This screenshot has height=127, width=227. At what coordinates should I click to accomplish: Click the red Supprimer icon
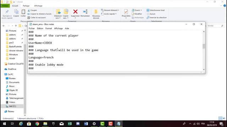pyautogui.click(x=75, y=12)
